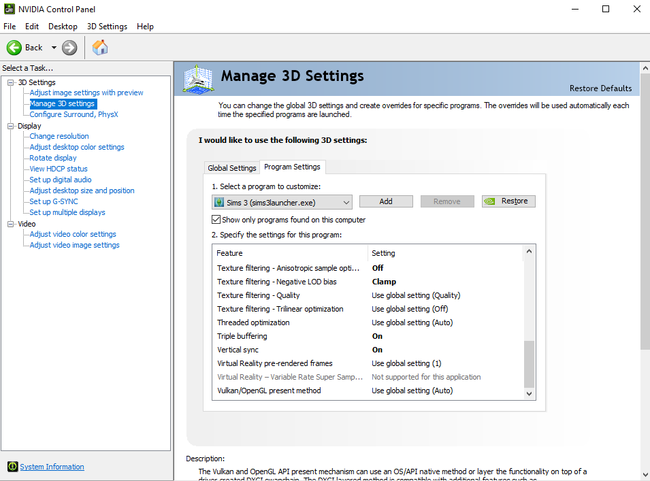Screen dimensions: 650x481
Task: Select Texture filtering - Quality row
Action: click(x=368, y=295)
